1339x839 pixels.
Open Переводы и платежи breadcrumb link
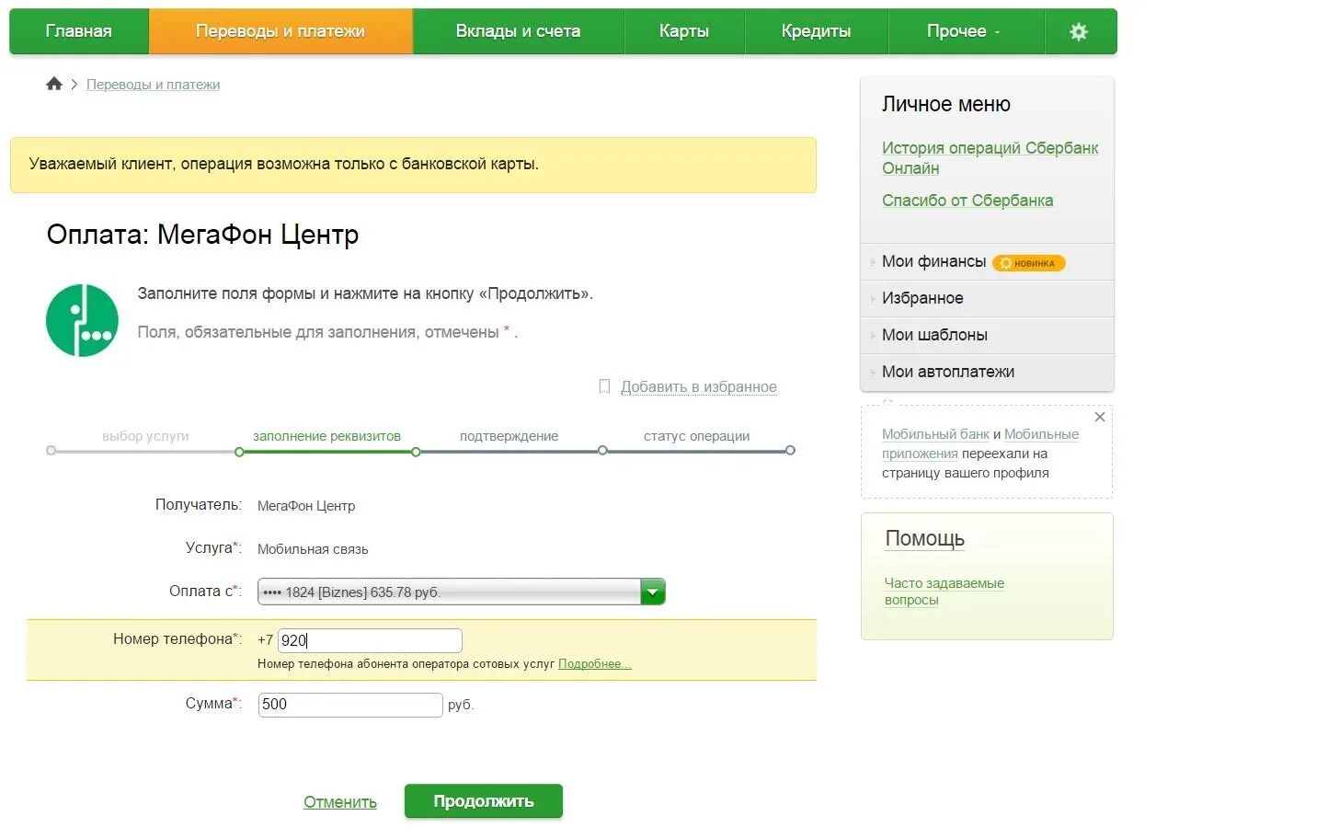(153, 85)
